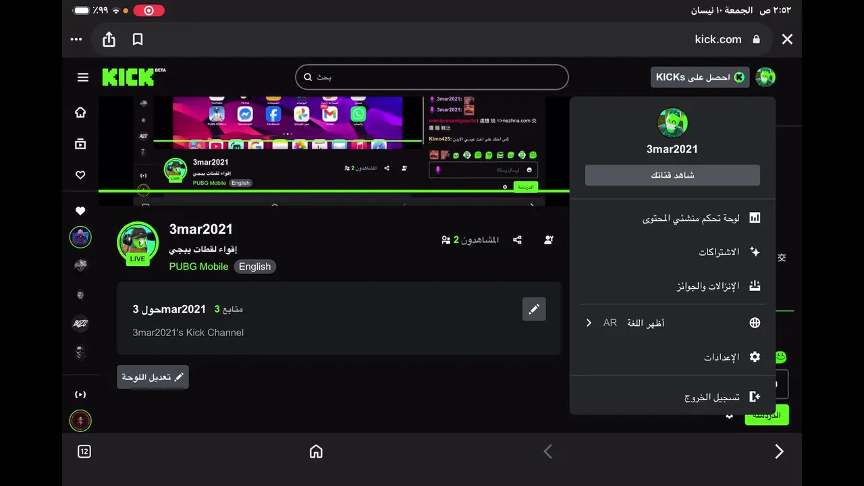Image resolution: width=864 pixels, height=486 pixels.
Task: Click the 3mar2021 channel avatar with LIVE badge
Action: tap(138, 243)
